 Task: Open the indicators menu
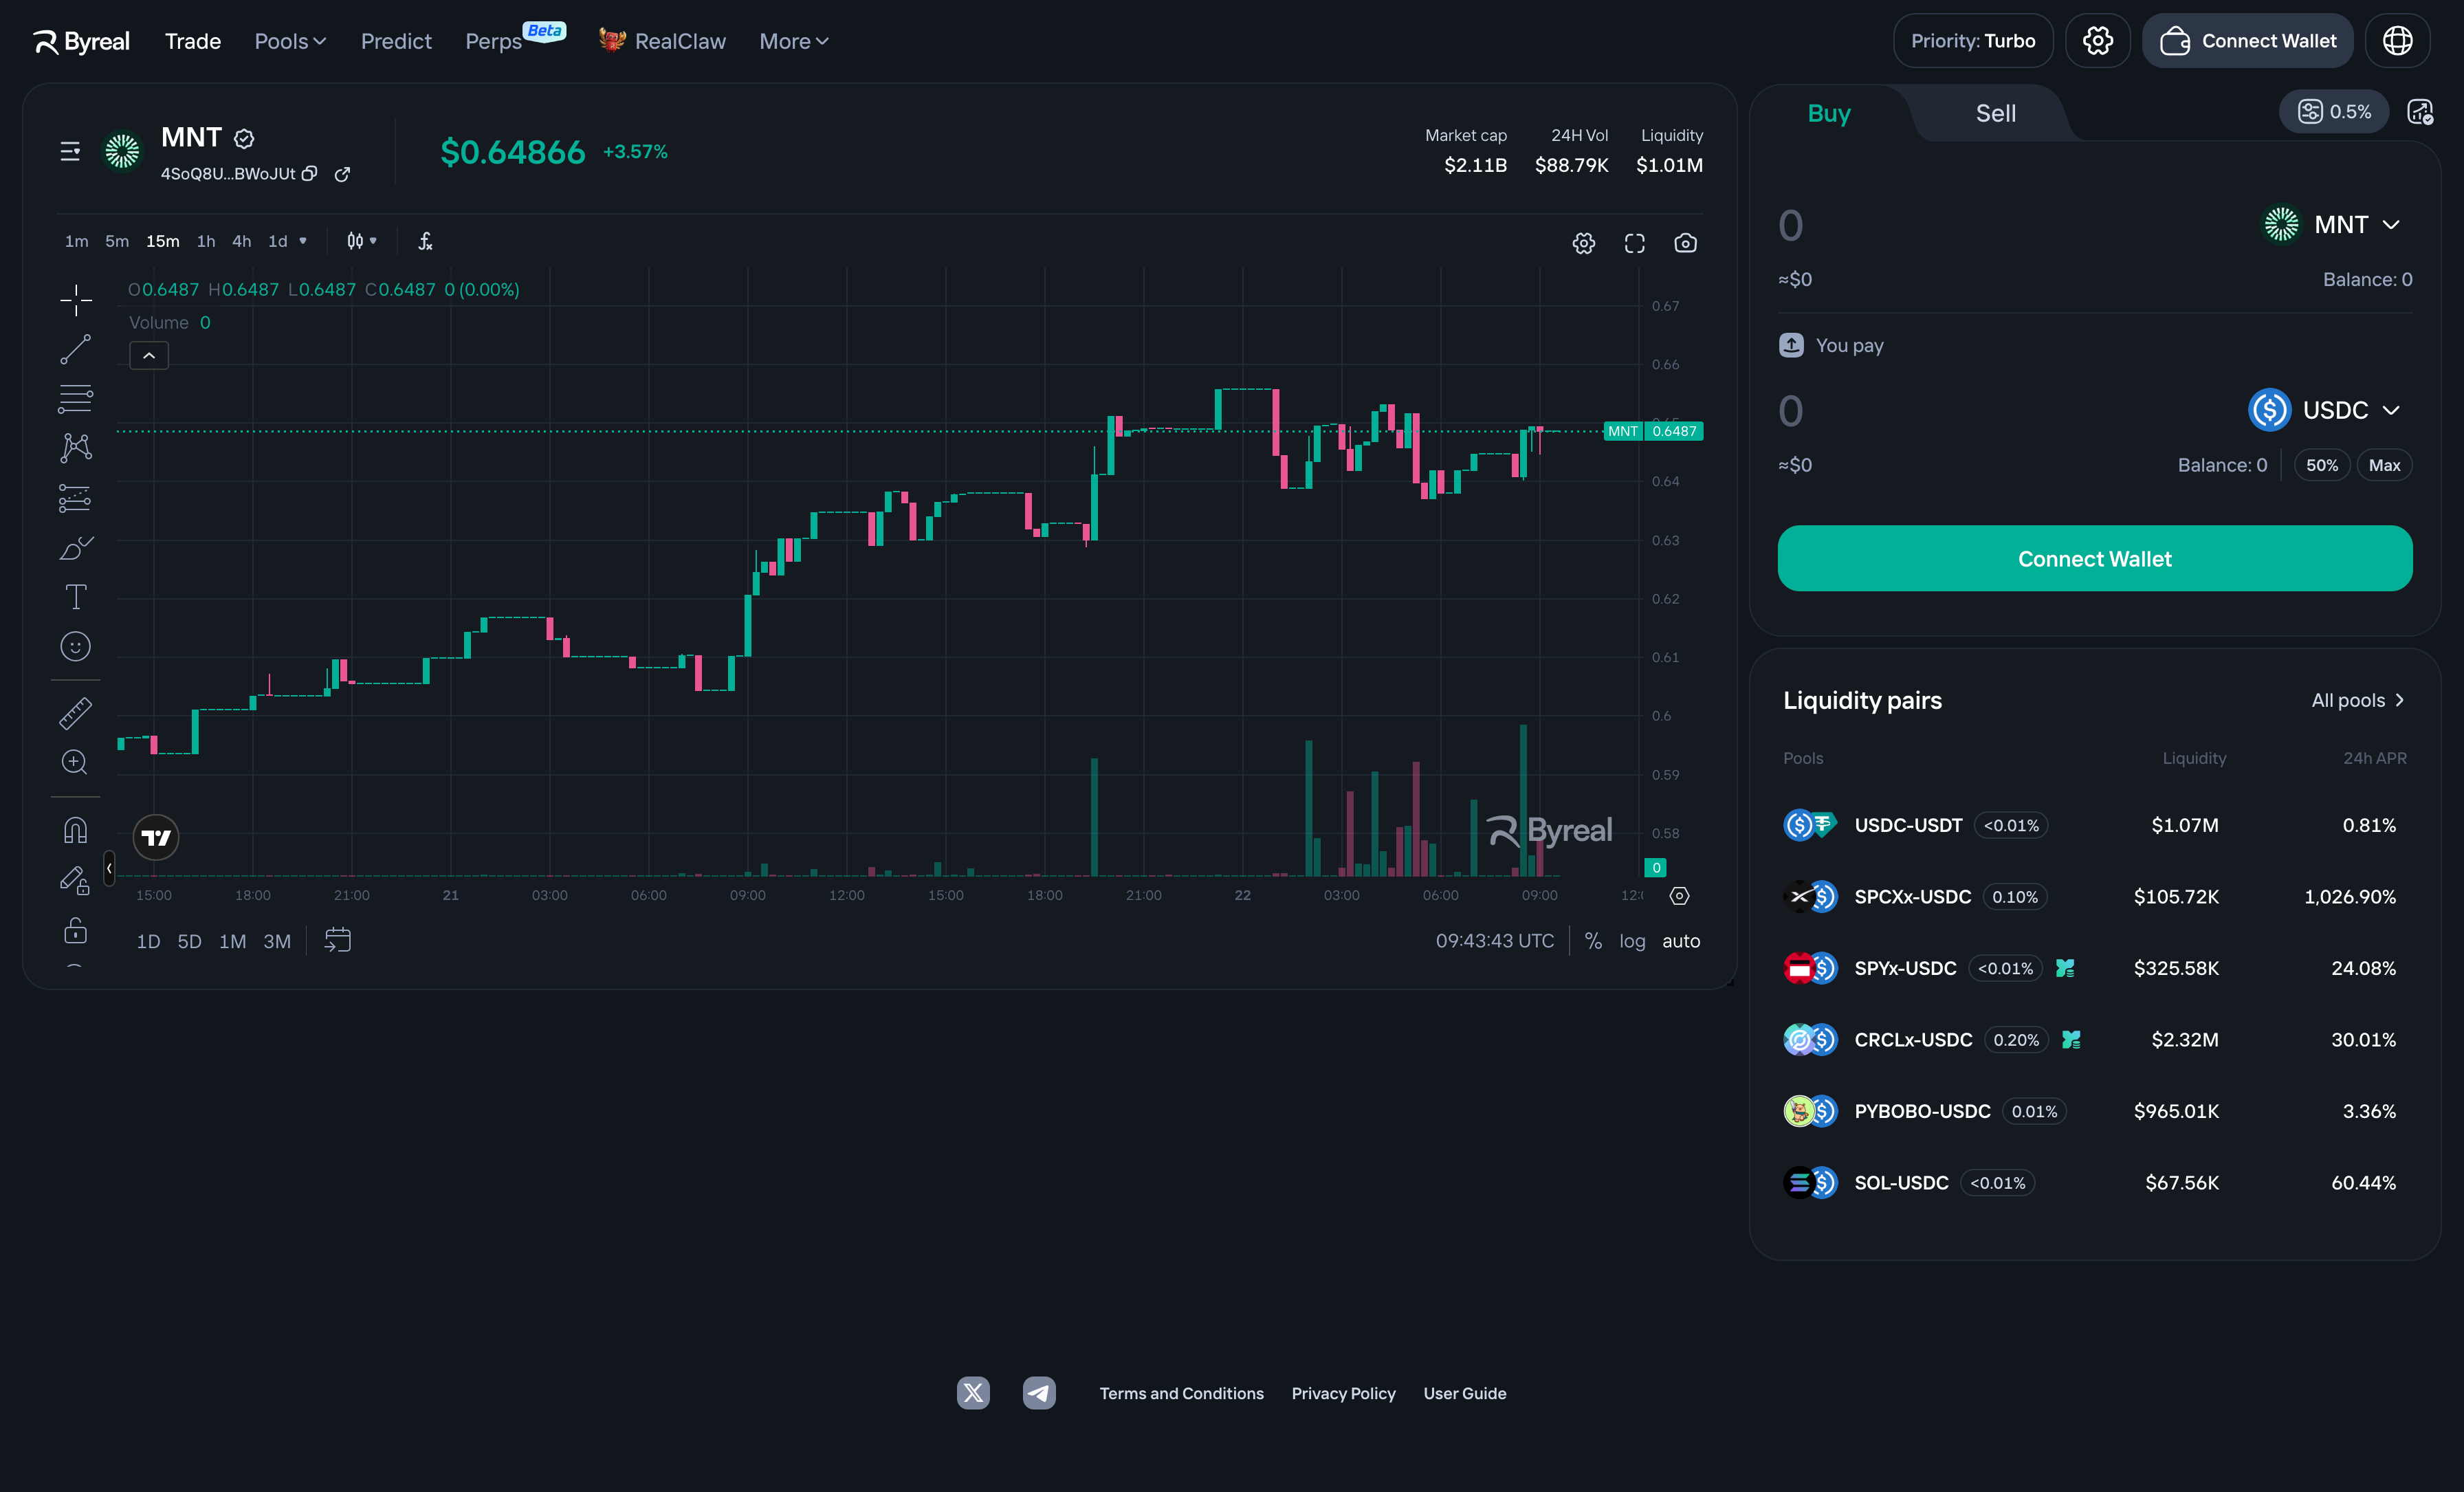click(425, 241)
